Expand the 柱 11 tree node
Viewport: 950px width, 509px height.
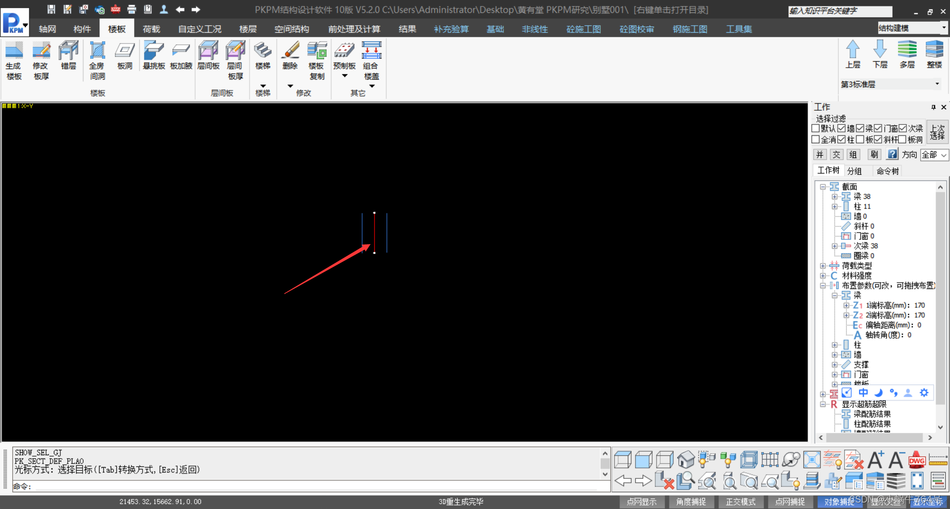click(x=835, y=207)
